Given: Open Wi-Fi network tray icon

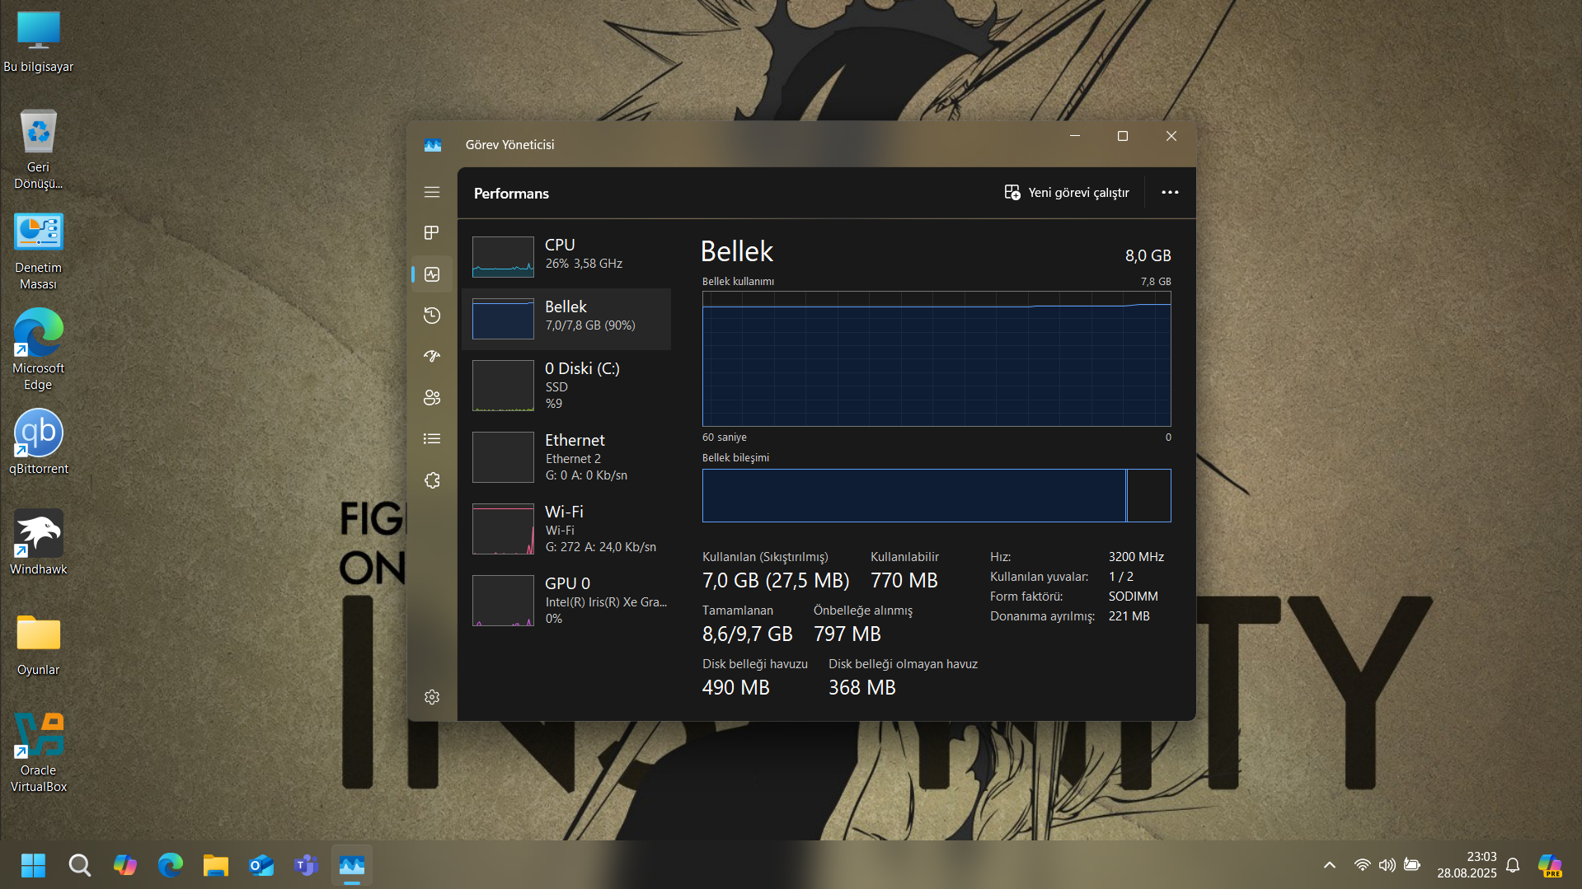Looking at the screenshot, I should click(x=1362, y=865).
